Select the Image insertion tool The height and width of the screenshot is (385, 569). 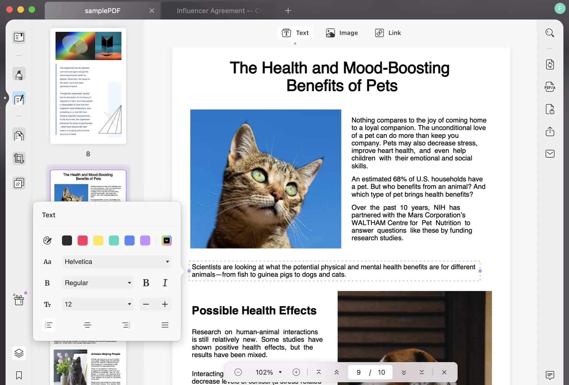click(x=341, y=33)
